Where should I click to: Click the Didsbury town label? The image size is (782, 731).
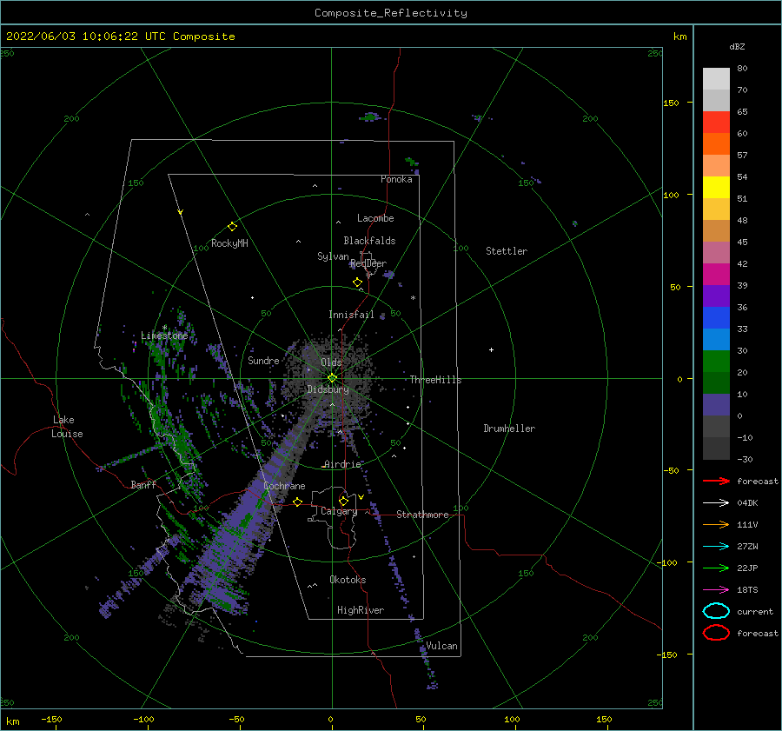tap(328, 389)
